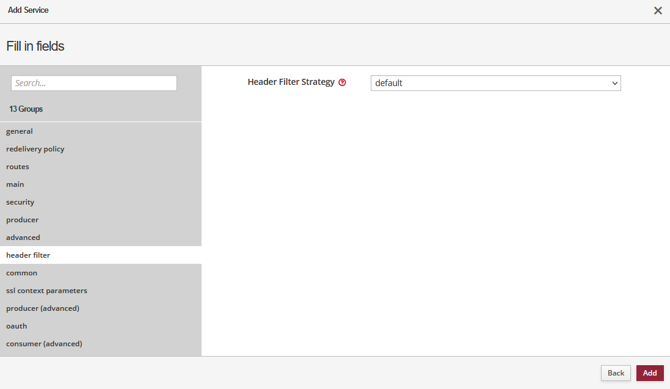This screenshot has width=670, height=389.
Task: Open the consumer (advanced) group
Action: pyautogui.click(x=44, y=343)
